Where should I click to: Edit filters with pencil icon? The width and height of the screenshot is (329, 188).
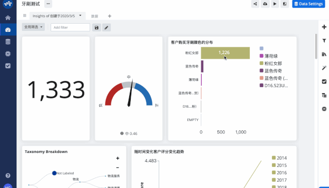tap(107, 27)
